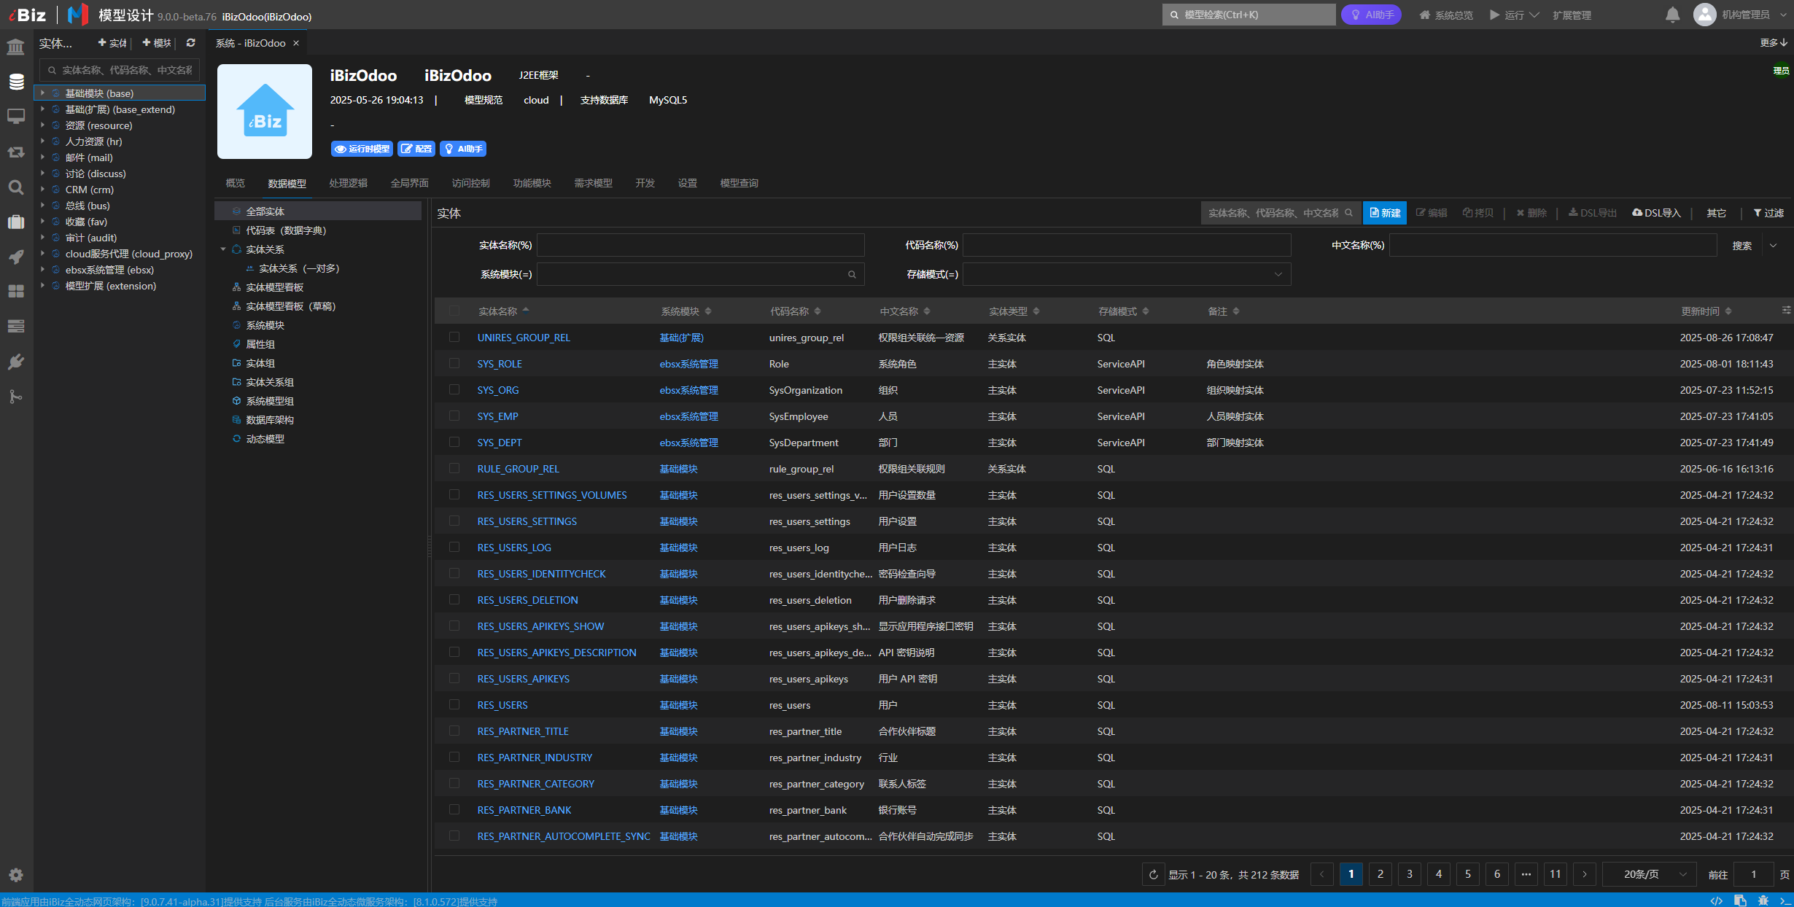Screen dimensions: 1794x907
Task: Open the notification bell icon
Action: pos(1673,15)
